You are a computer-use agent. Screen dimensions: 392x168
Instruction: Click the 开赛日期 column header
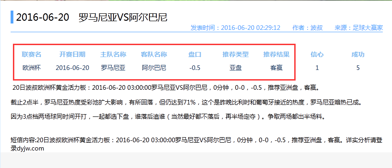coord(72,54)
